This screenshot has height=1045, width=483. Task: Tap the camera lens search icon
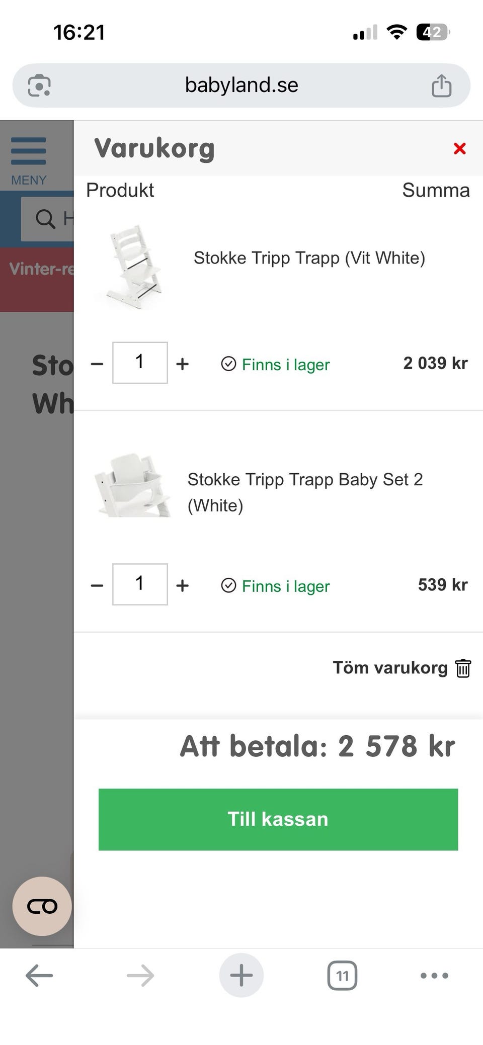(39, 85)
